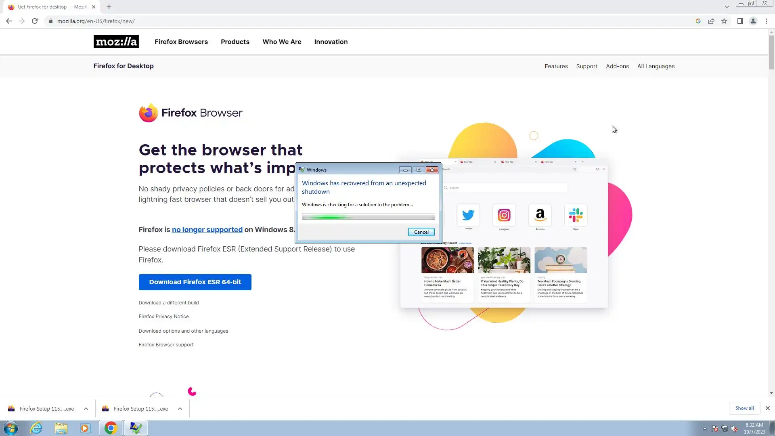775x436 pixels.
Task: Cancel the Windows solution check dialog
Action: 421,232
